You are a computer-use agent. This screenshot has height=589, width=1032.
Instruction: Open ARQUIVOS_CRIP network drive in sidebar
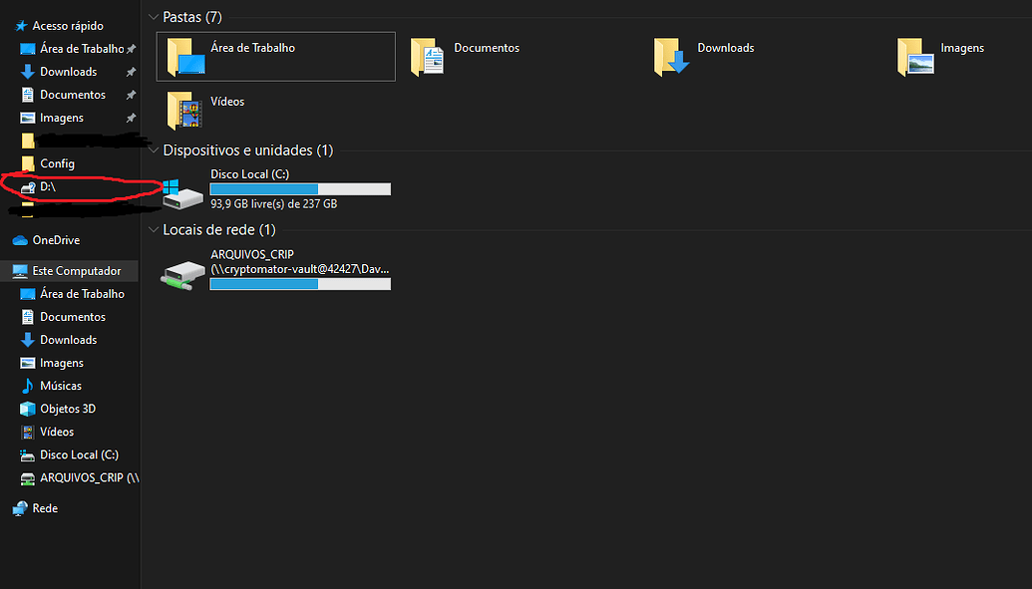tap(90, 477)
